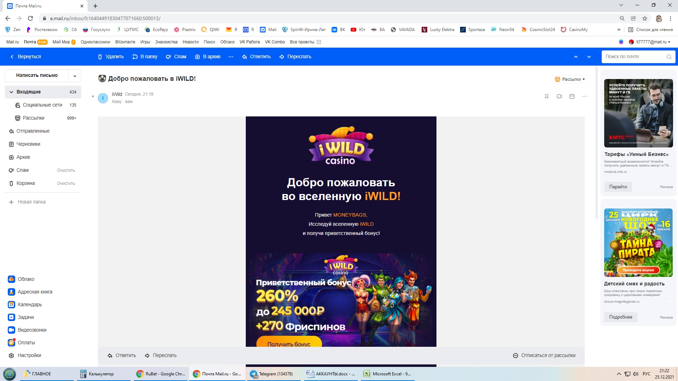The width and height of the screenshot is (678, 381).
Task: Move letter to archive (В архив)
Action: [208, 57]
